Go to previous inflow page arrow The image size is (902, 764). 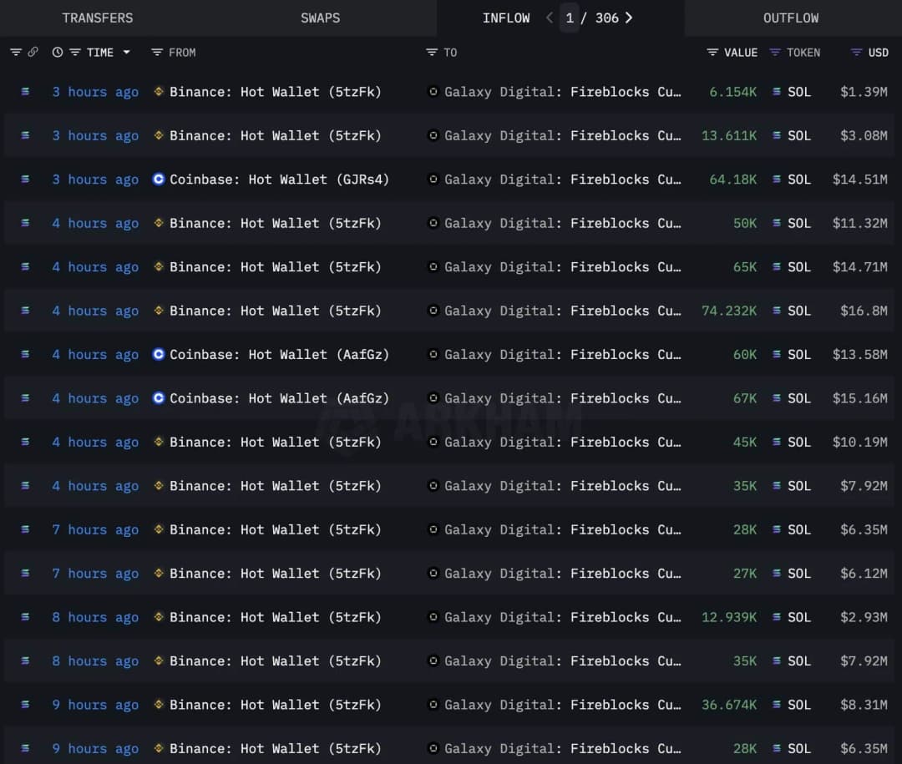click(550, 18)
